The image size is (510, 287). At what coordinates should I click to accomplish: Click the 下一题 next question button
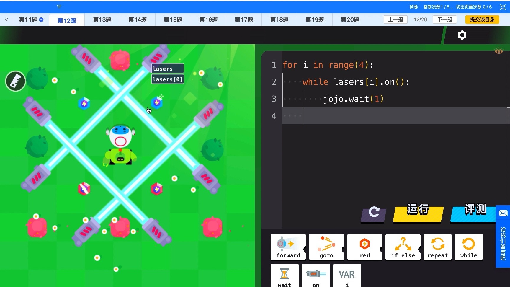445,19
